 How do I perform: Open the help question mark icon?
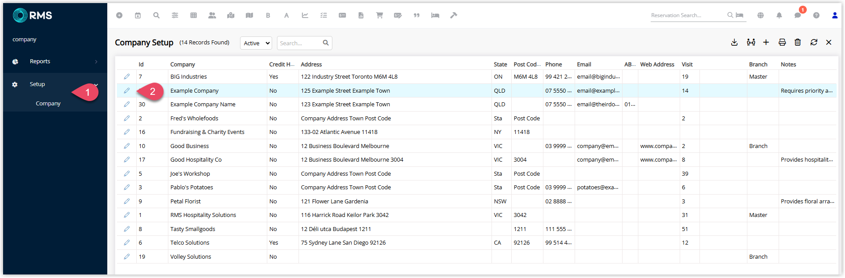pos(816,15)
